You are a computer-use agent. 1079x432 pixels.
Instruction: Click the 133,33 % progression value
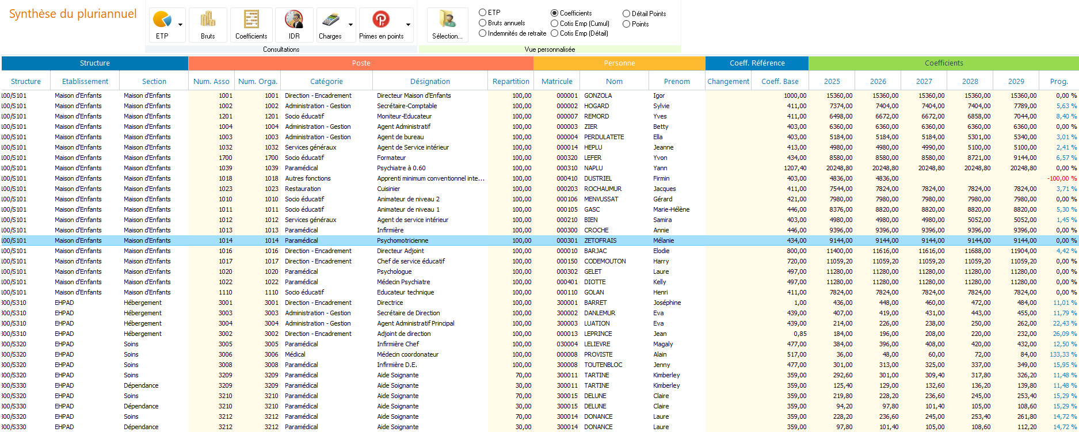pyautogui.click(x=1063, y=354)
